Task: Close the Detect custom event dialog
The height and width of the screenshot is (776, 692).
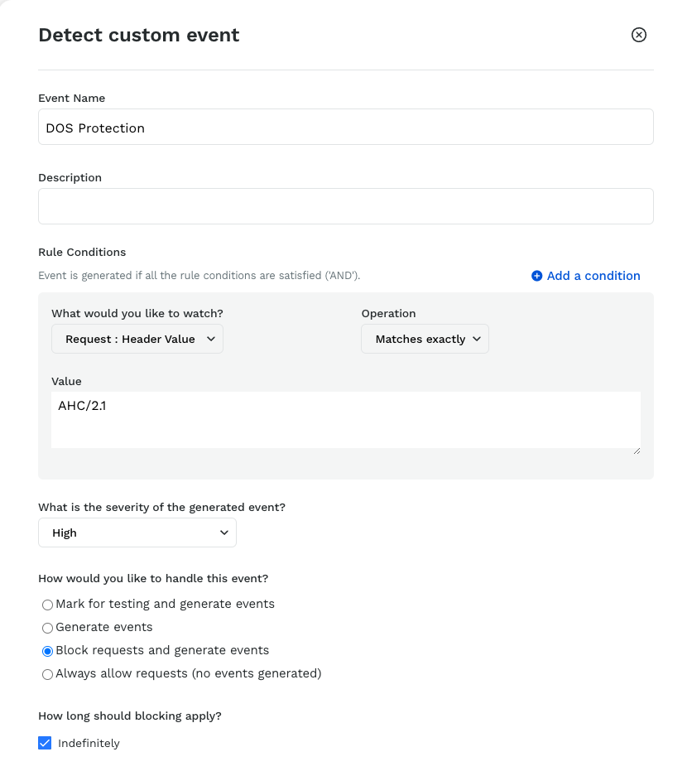Action: (638, 35)
